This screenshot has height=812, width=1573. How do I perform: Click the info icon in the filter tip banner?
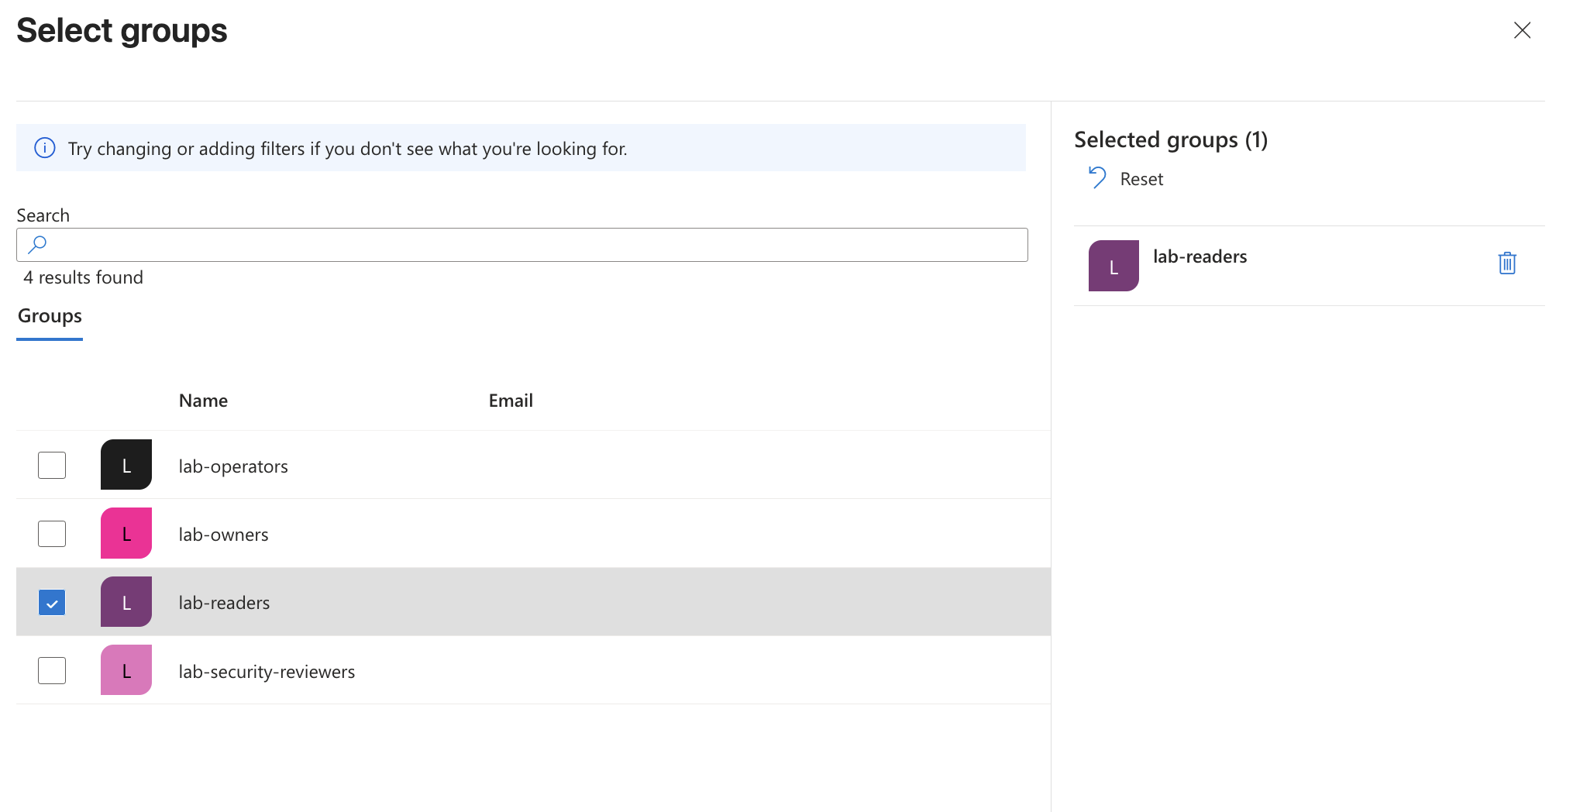point(45,148)
